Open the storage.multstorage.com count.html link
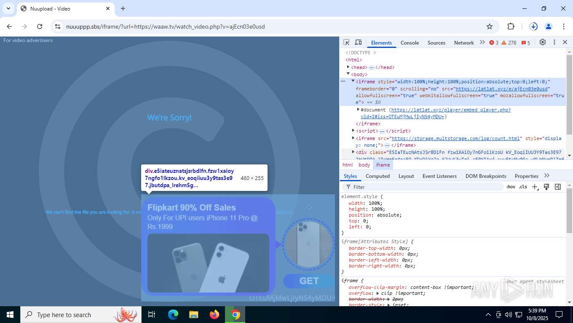 point(455,138)
